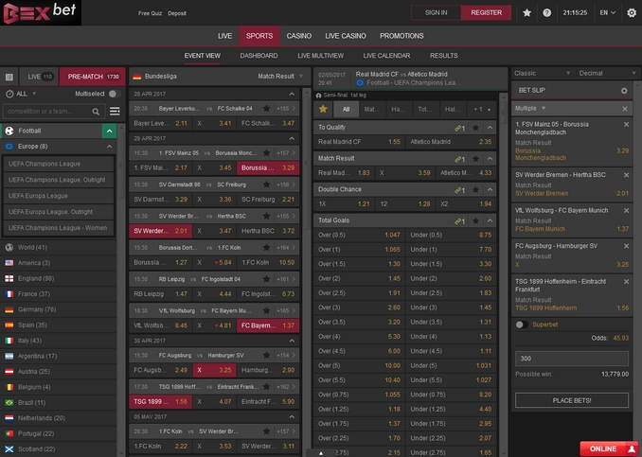Click PLACE BETS! button
This screenshot has width=642, height=457.
[x=572, y=400]
